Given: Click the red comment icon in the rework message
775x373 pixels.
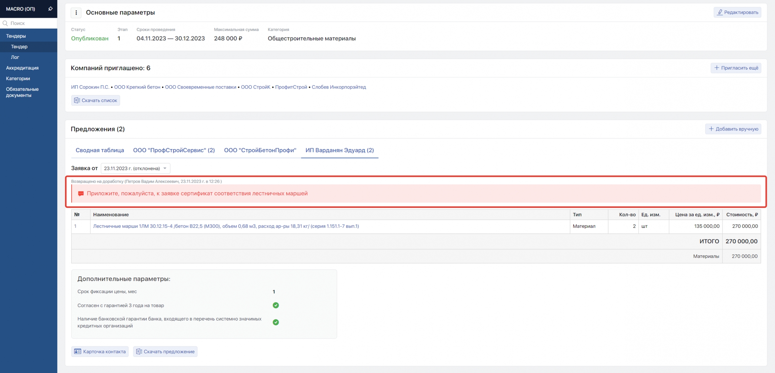Looking at the screenshot, I should point(81,194).
